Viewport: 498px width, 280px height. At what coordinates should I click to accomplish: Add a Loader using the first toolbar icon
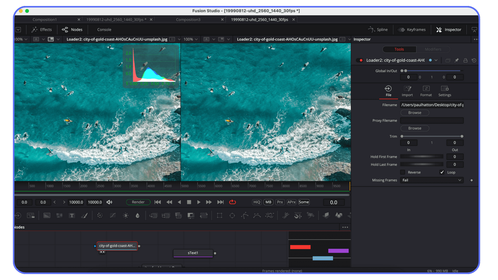pyautogui.click(x=18, y=215)
